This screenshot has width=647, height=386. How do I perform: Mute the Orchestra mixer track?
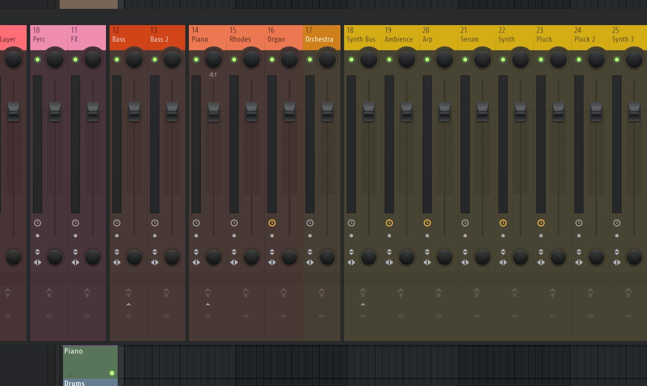click(x=310, y=60)
